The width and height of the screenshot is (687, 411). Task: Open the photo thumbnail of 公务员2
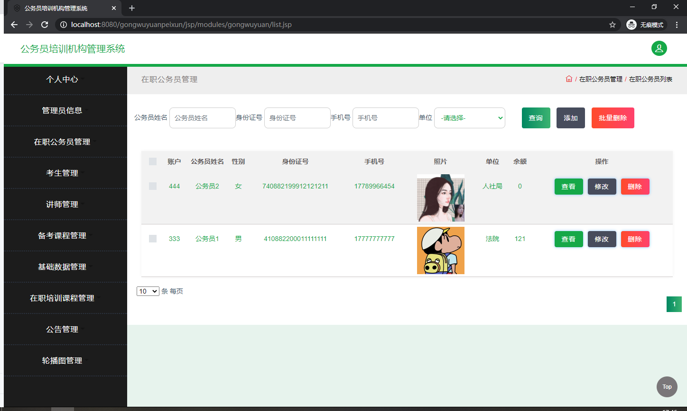pyautogui.click(x=441, y=198)
